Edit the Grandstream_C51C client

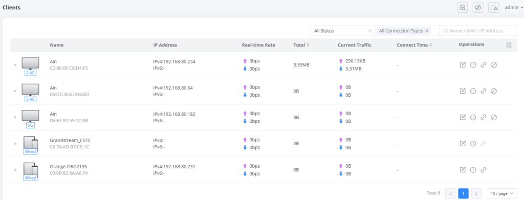coord(463,144)
